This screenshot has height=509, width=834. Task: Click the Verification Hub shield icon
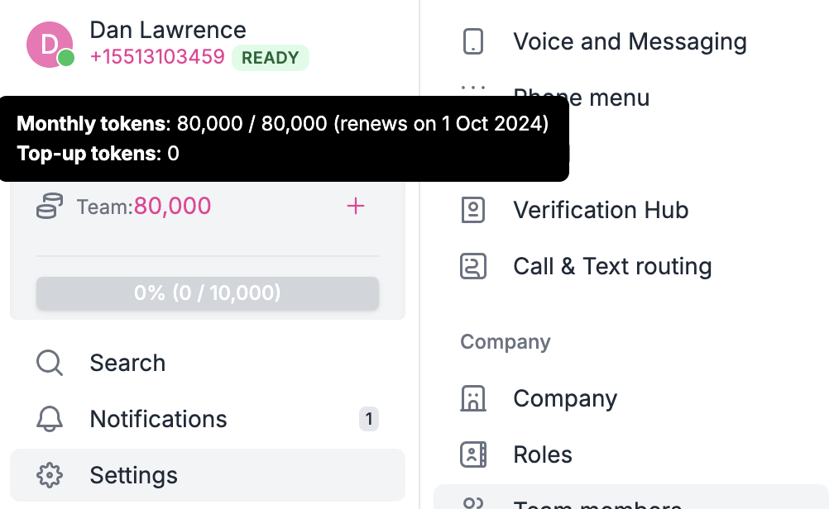[472, 210]
